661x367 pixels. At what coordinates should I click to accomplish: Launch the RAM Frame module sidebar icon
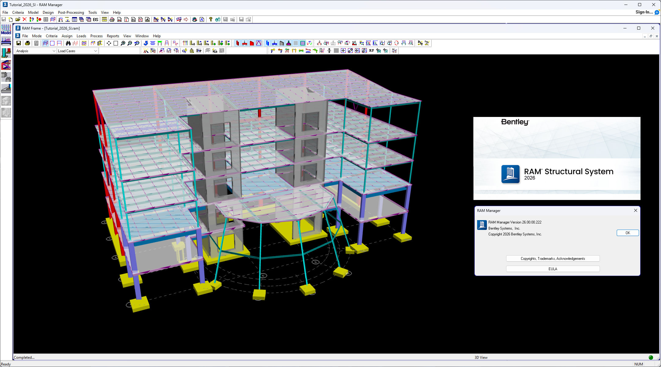(x=6, y=65)
